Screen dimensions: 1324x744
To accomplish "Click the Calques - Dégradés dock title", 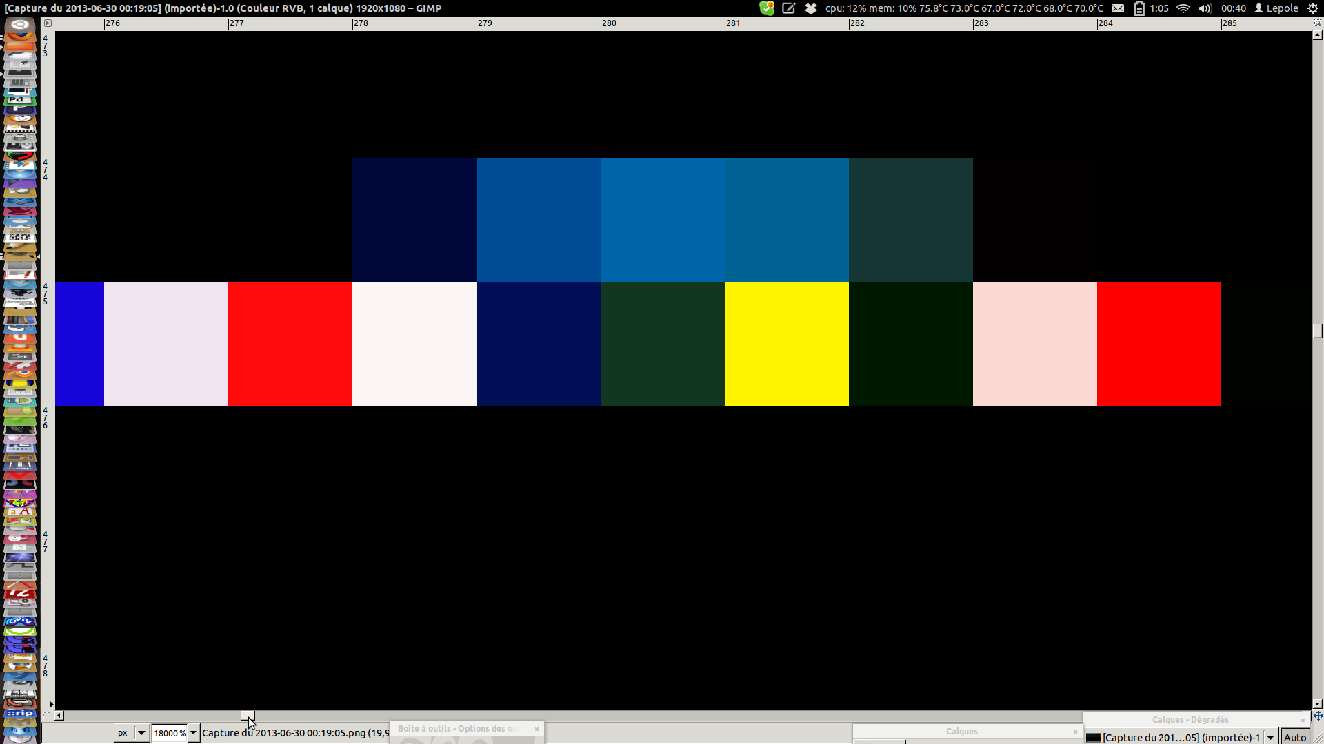I will point(1190,720).
